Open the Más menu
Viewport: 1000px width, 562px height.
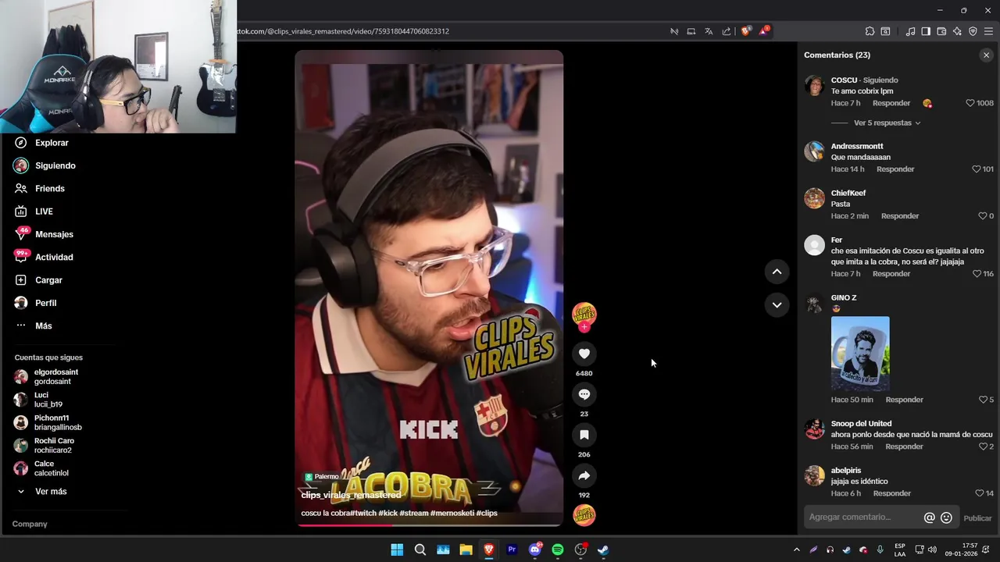coord(43,325)
